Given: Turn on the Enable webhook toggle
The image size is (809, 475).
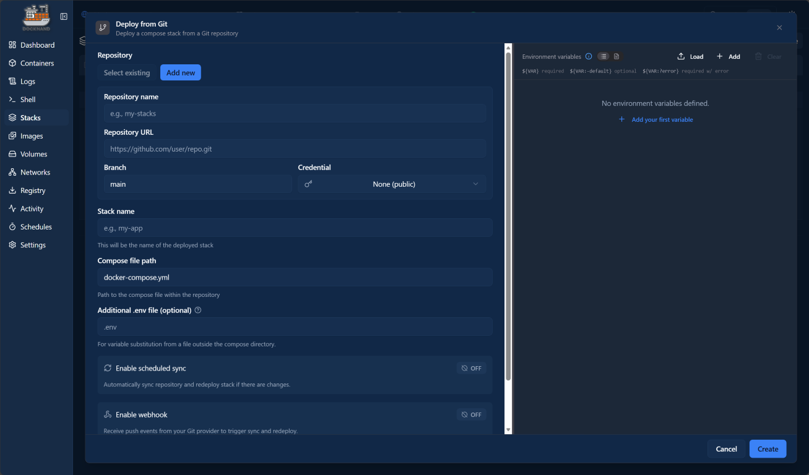Looking at the screenshot, I should (471, 414).
